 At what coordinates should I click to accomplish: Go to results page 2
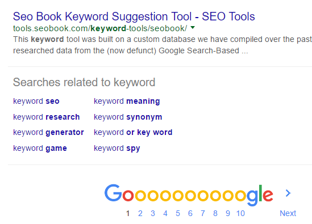click(x=140, y=213)
